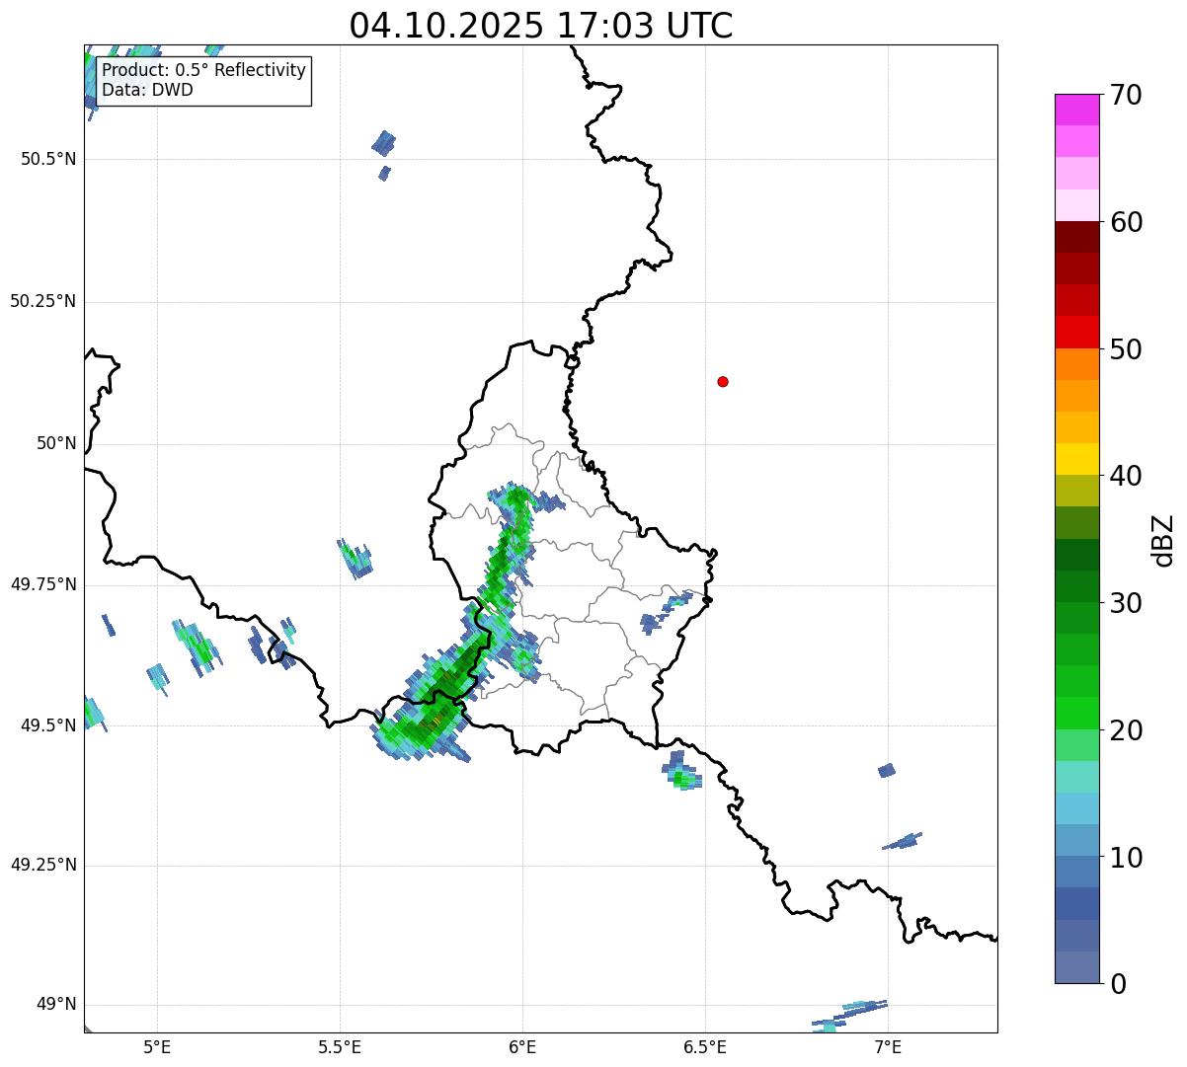Click the Data: DWD label
Viewport: 1187px width, 1067px height.
tap(148, 90)
